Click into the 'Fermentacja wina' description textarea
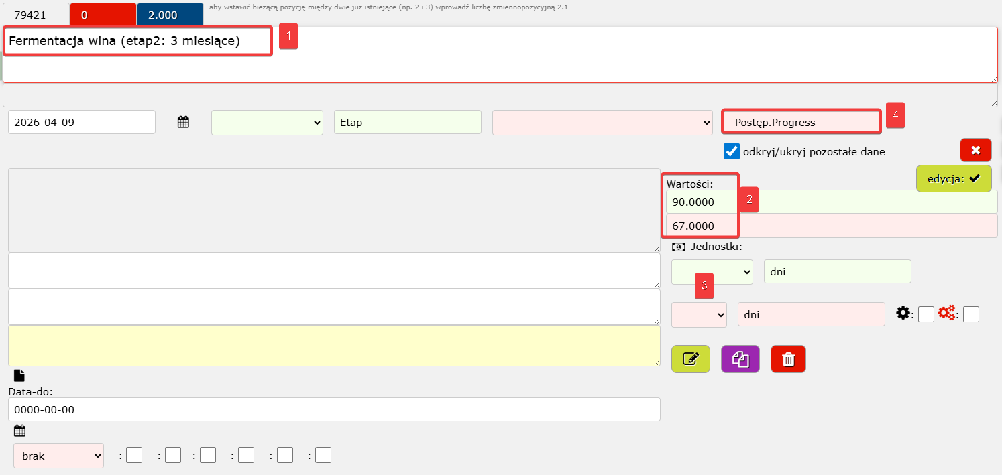Image resolution: width=1002 pixels, height=475 pixels. (500, 55)
